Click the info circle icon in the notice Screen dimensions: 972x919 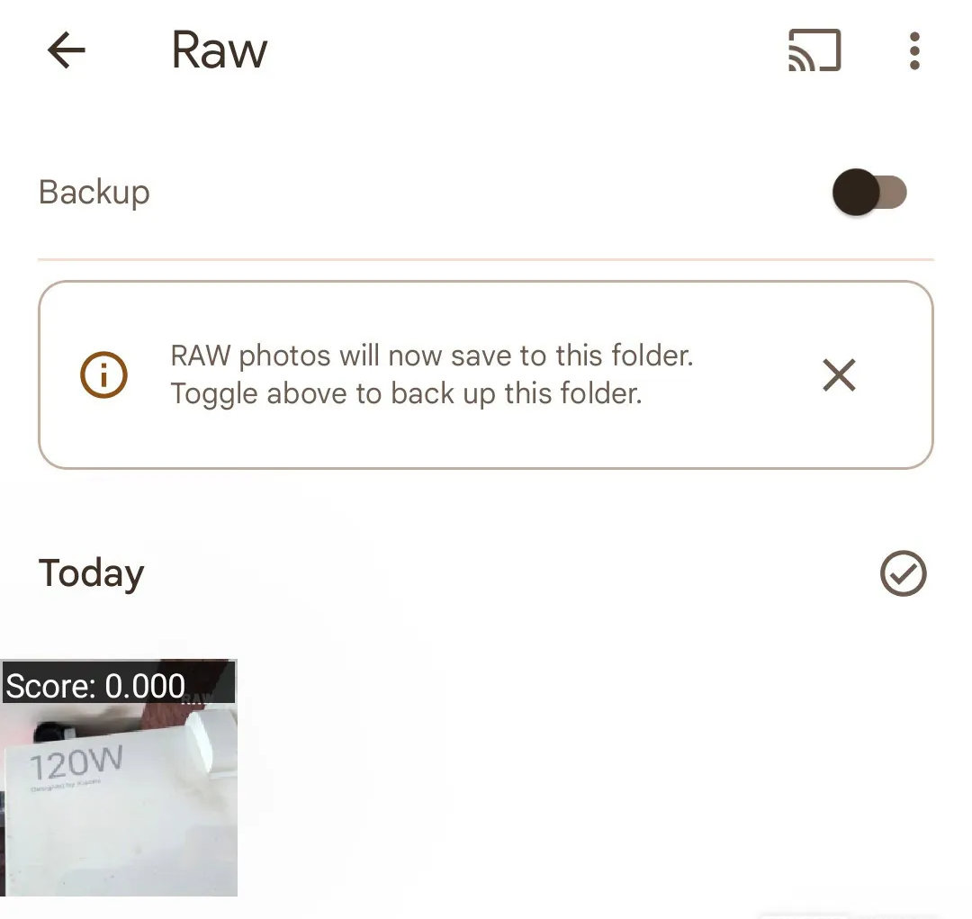point(104,374)
